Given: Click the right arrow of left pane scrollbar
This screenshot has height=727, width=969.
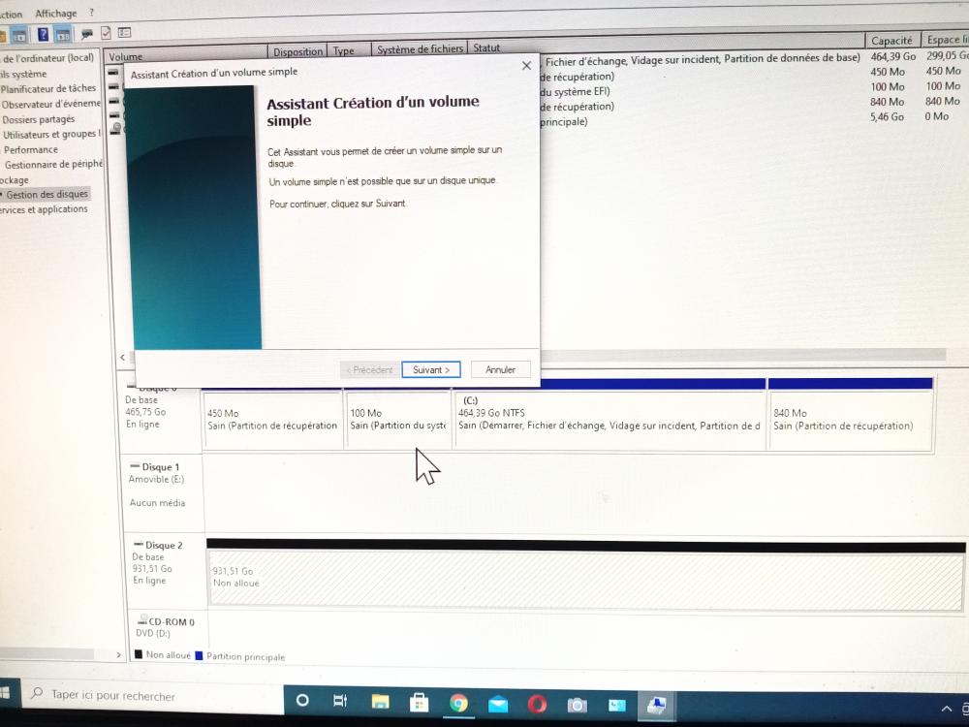Looking at the screenshot, I should [x=118, y=654].
